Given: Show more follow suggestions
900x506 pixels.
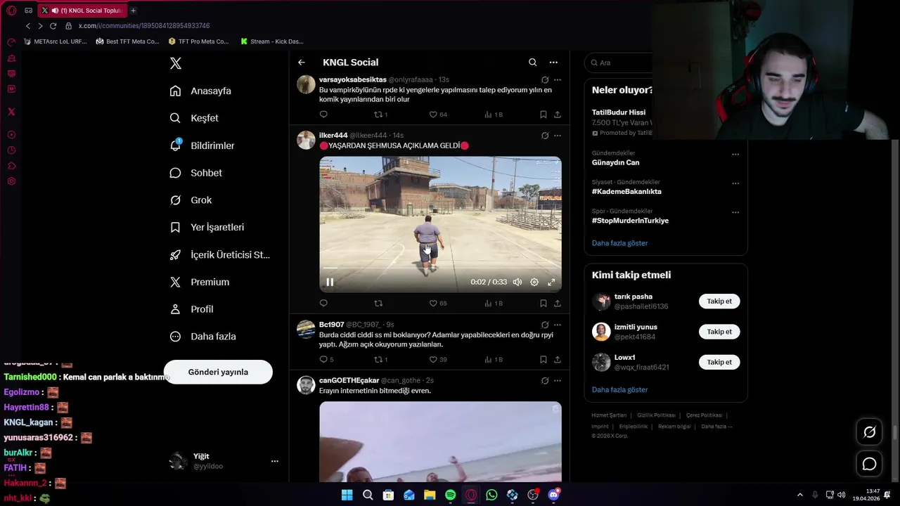Looking at the screenshot, I should pos(619,390).
